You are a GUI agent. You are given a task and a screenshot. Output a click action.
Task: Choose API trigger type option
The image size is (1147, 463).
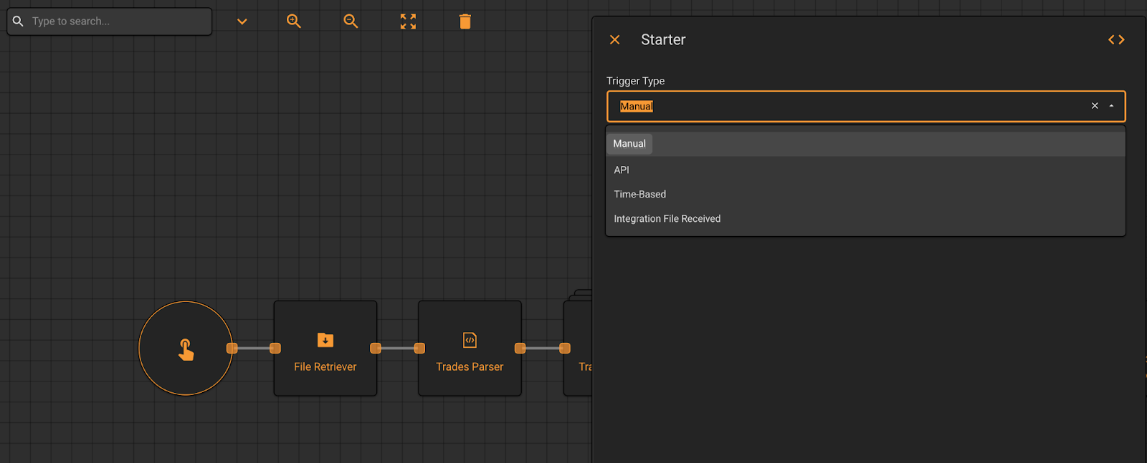pos(622,170)
